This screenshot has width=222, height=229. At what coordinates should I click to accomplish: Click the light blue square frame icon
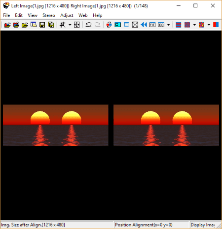[x=126, y=25]
